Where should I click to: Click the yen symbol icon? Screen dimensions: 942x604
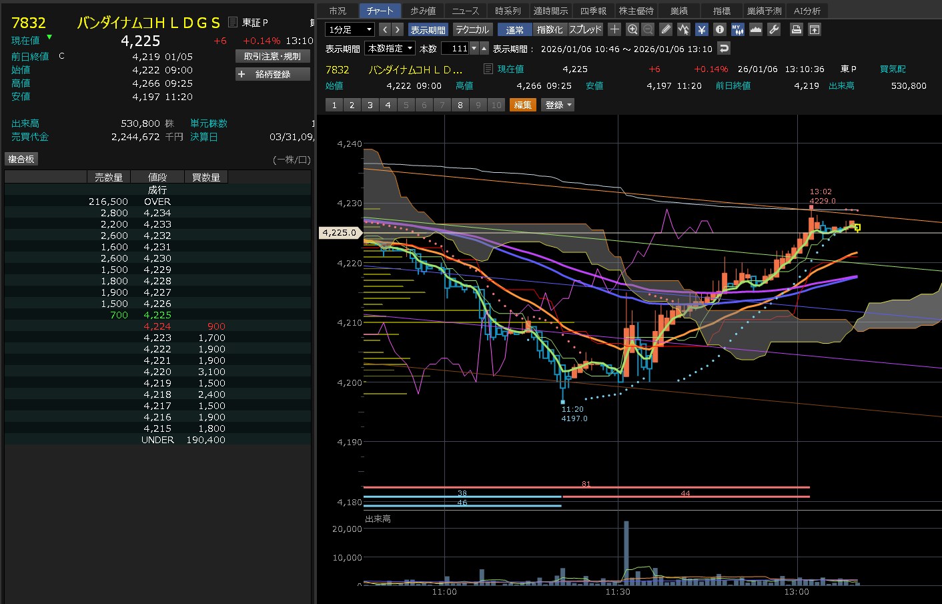701,29
